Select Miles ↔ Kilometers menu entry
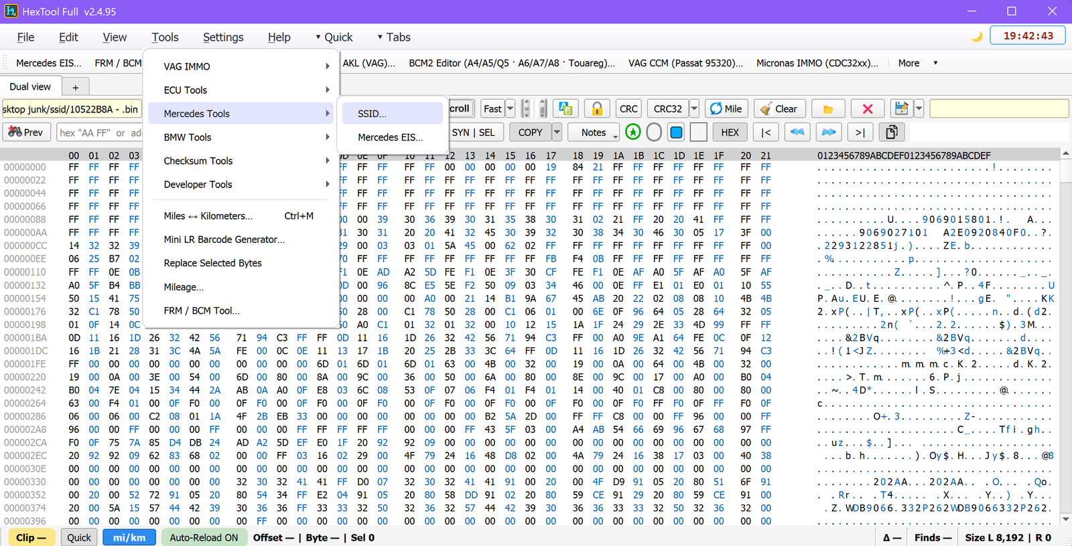The height and width of the screenshot is (546, 1072). pos(241,215)
